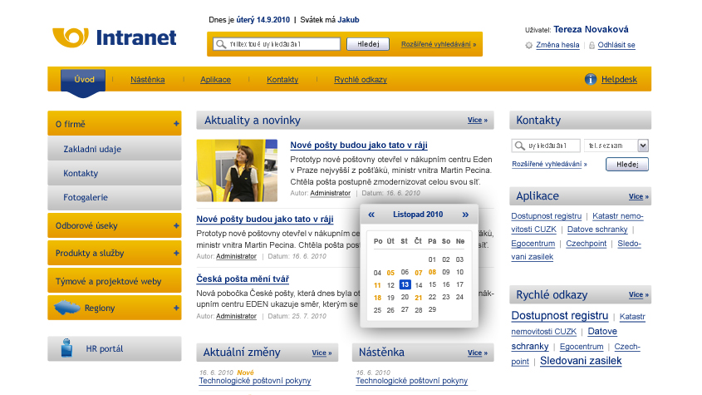
Task: Focus the Kontakty search field
Action: point(546,146)
